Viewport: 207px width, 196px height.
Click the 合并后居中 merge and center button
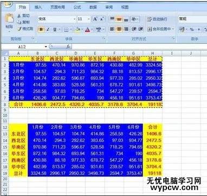pyautogui.click(x=159, y=29)
